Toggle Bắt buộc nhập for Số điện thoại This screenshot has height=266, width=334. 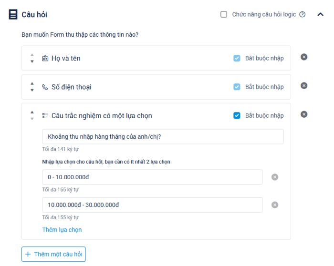[x=237, y=87]
